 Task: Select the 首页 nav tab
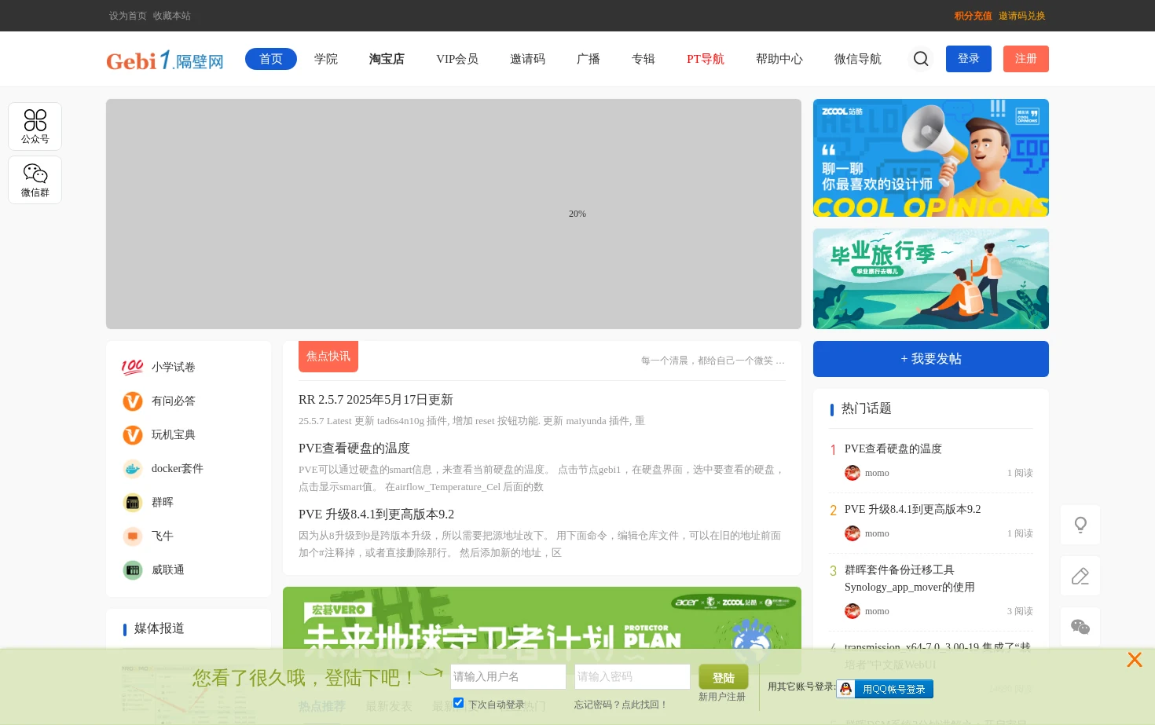[271, 59]
